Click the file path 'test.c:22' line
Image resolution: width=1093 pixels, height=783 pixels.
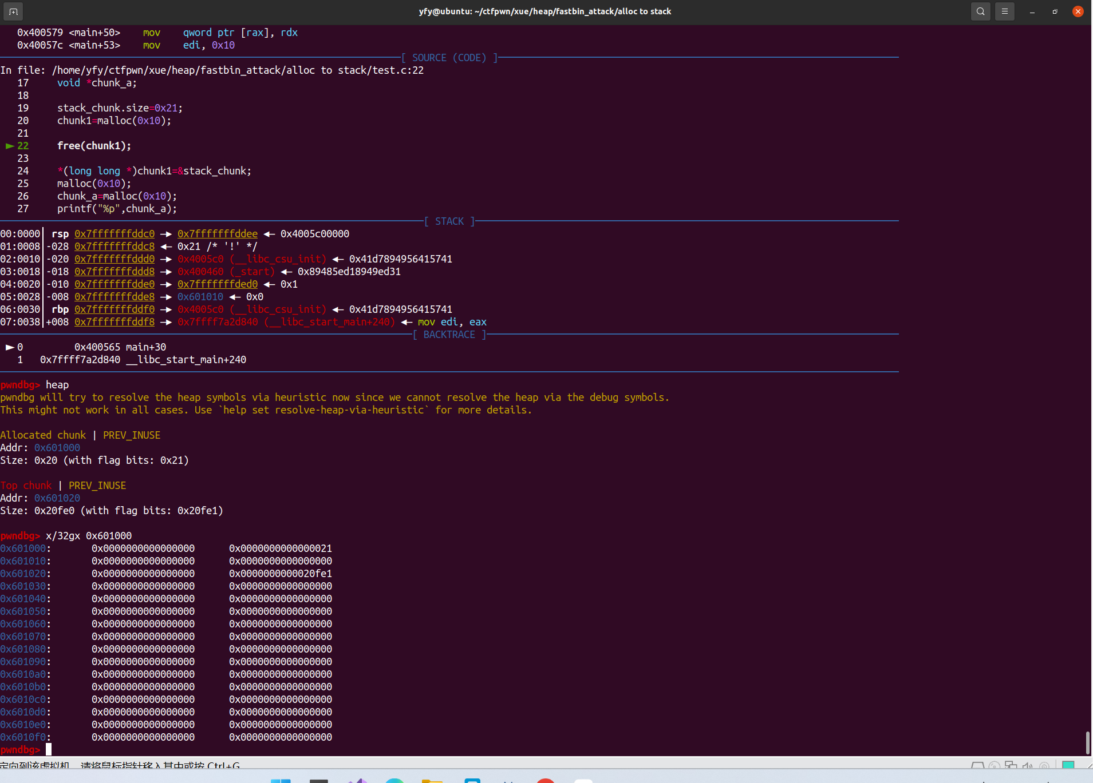pos(212,70)
